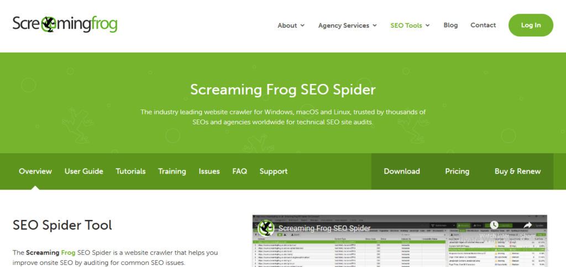Image resolution: width=566 pixels, height=267 pixels.
Task: Click the Download link
Action: coord(402,171)
